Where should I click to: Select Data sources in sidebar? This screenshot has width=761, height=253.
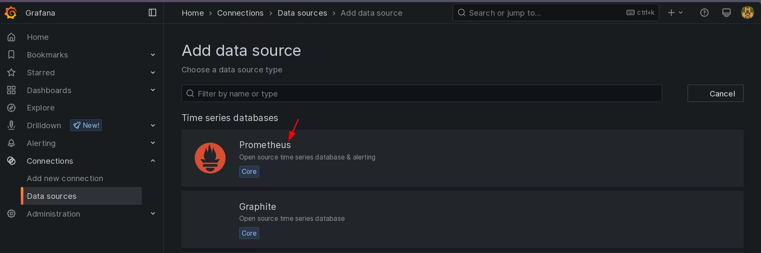coord(52,196)
